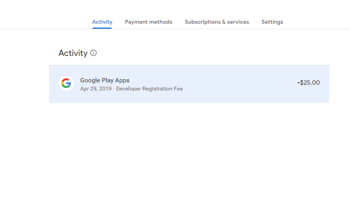Click the Developer Registration Fee description
Image resolution: width=350 pixels, height=214 pixels.
149,89
